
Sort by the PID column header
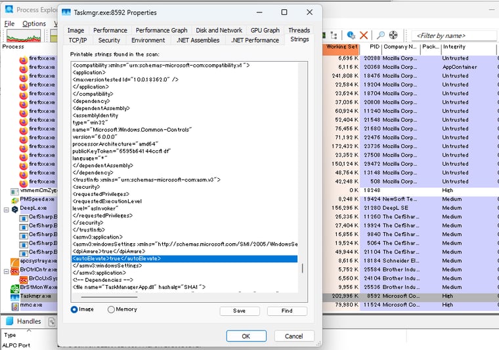pyautogui.click(x=370, y=47)
